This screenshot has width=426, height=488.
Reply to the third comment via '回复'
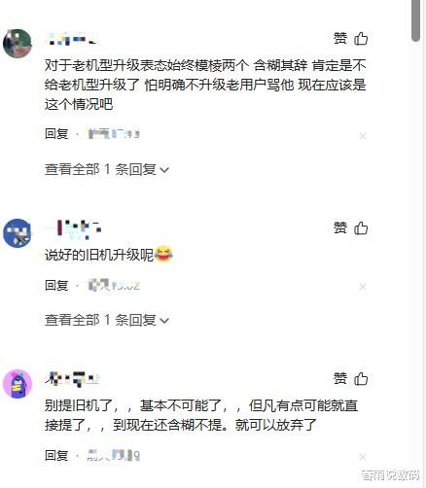click(x=56, y=456)
